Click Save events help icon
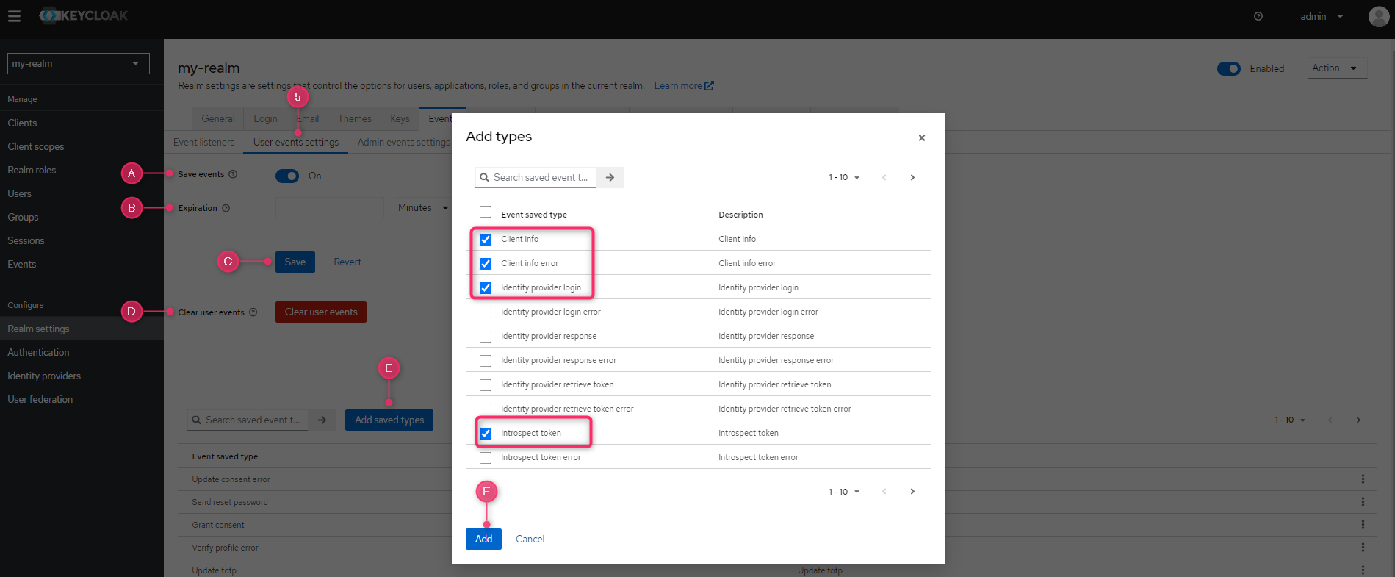 (x=233, y=174)
